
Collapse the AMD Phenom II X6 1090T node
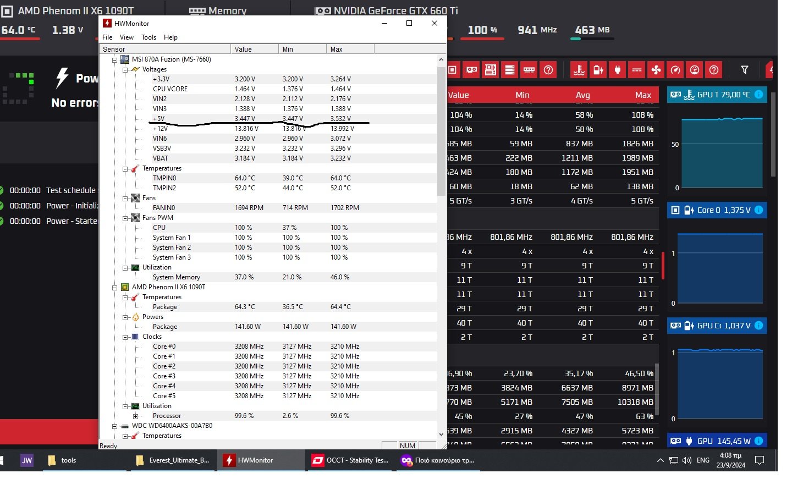pos(115,288)
